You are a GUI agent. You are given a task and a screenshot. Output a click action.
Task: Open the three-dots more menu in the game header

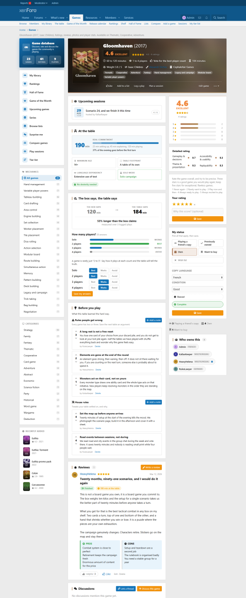tap(216, 86)
